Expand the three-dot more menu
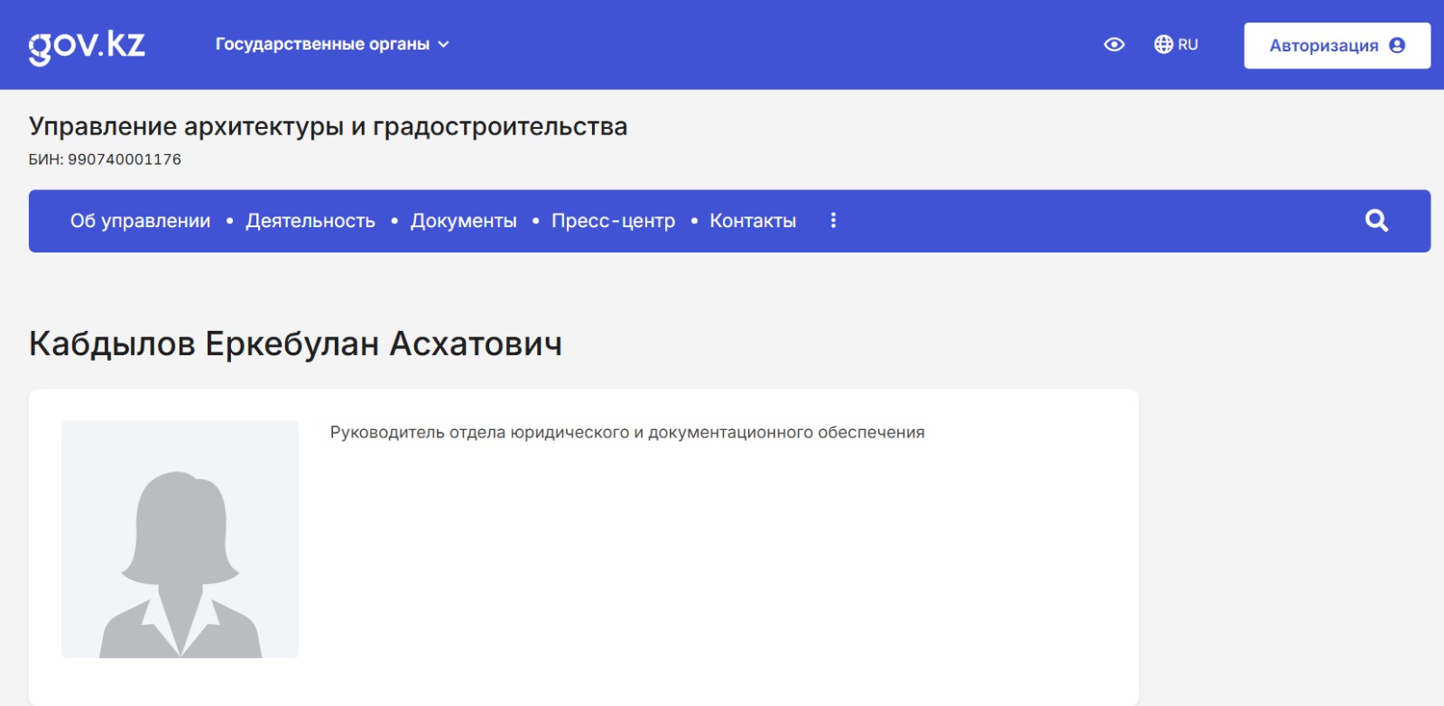The image size is (1444, 706). click(833, 220)
